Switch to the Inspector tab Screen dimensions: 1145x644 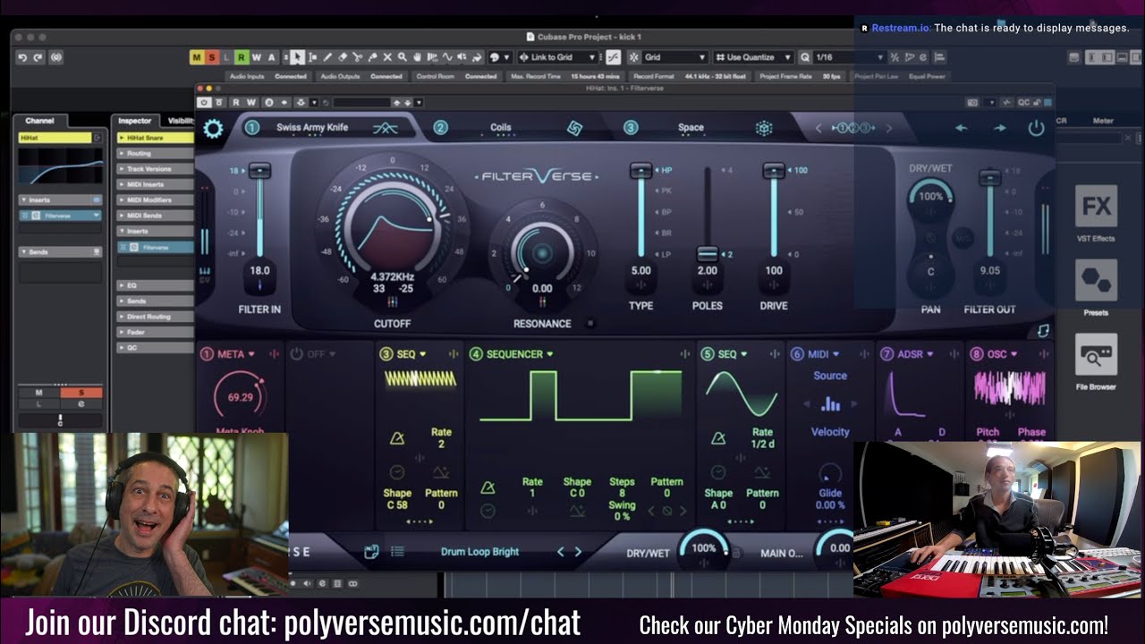[135, 121]
